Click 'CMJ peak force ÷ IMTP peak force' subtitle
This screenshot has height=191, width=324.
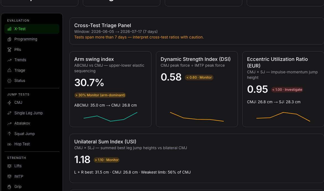point(192,65)
